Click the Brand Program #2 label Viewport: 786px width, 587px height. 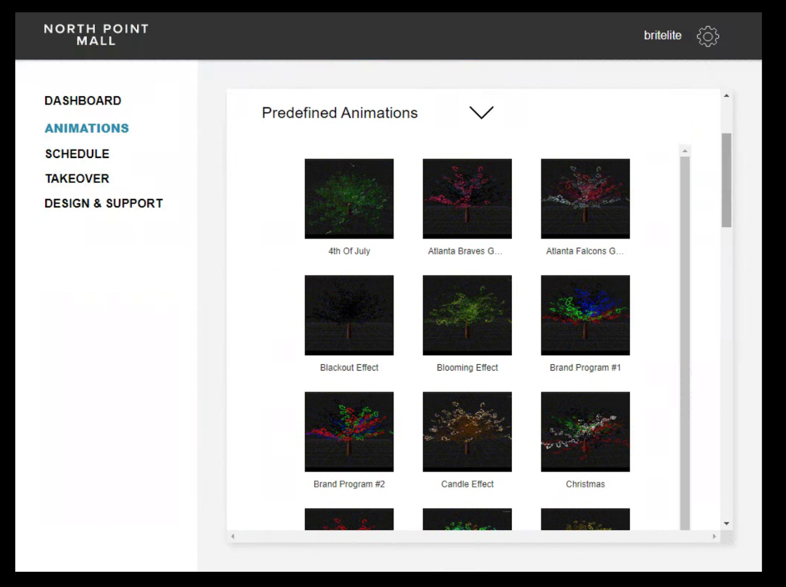click(349, 484)
